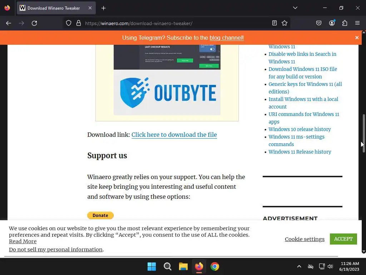Open the Read More cookie link

[23, 241]
